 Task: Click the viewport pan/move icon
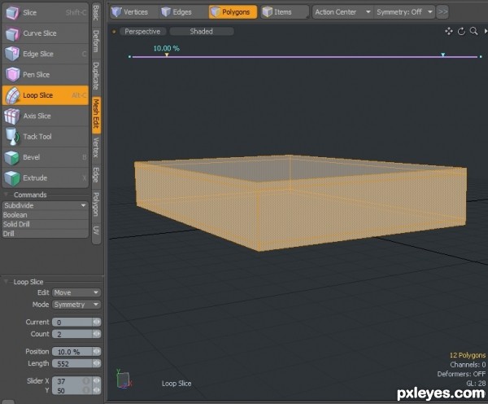click(449, 31)
